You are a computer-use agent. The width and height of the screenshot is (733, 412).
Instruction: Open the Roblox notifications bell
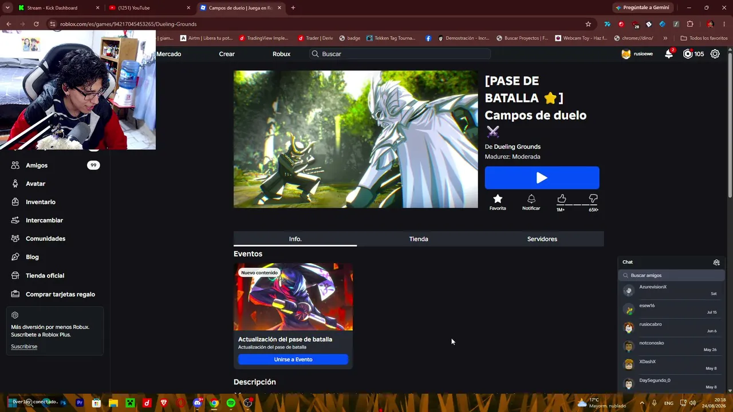click(669, 54)
